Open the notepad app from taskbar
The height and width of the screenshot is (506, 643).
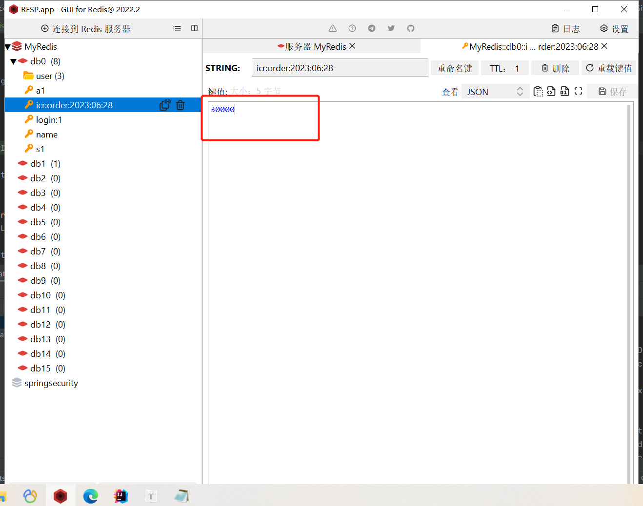(x=181, y=496)
